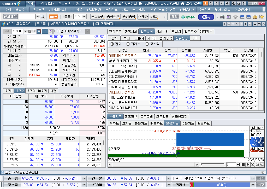
Task: Switch to the 주봉차트 tab
Action: [x=188, y=123]
